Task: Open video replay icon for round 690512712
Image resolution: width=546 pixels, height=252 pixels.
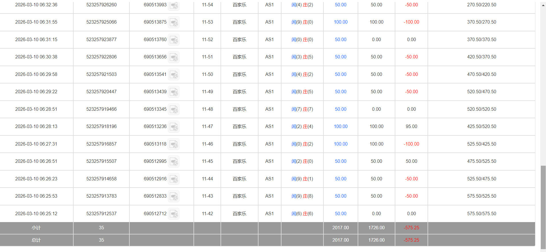Action: click(x=174, y=214)
